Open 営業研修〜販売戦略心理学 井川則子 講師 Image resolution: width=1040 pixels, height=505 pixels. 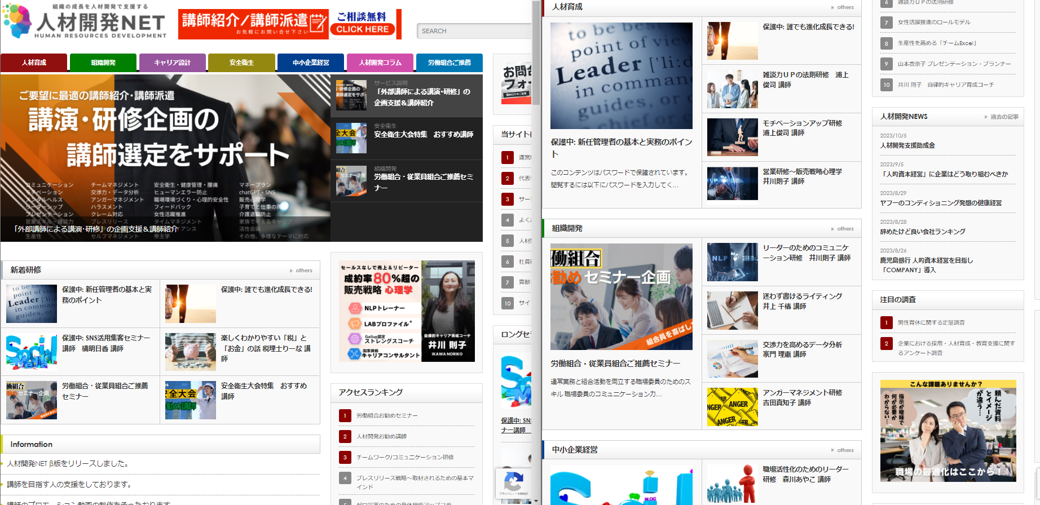(802, 176)
